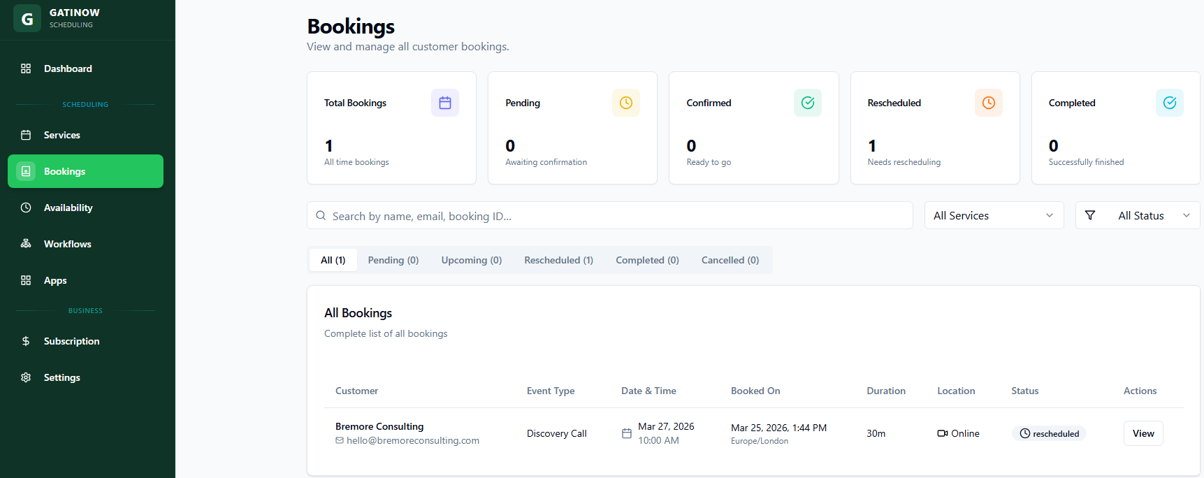Open the All Status dropdown
The height and width of the screenshot is (478, 1204).
tap(1138, 215)
